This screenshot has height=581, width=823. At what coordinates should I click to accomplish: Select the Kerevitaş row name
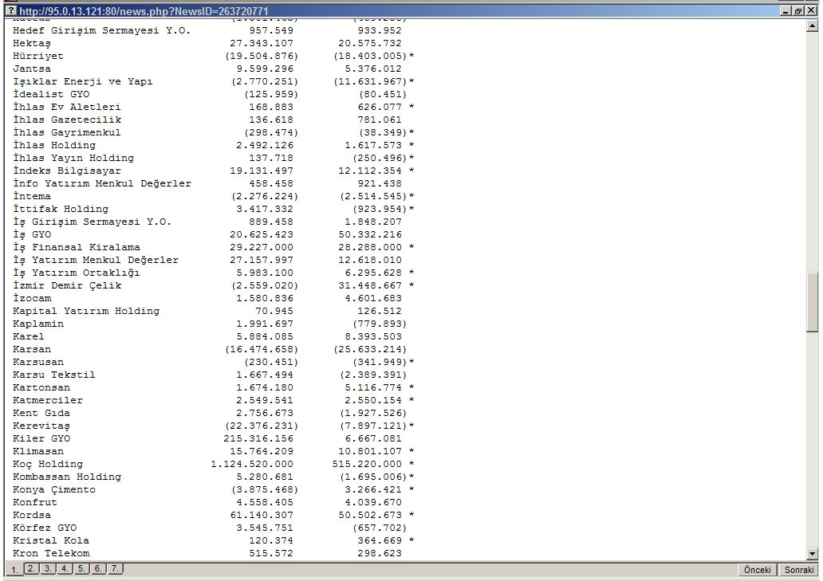tap(41, 426)
